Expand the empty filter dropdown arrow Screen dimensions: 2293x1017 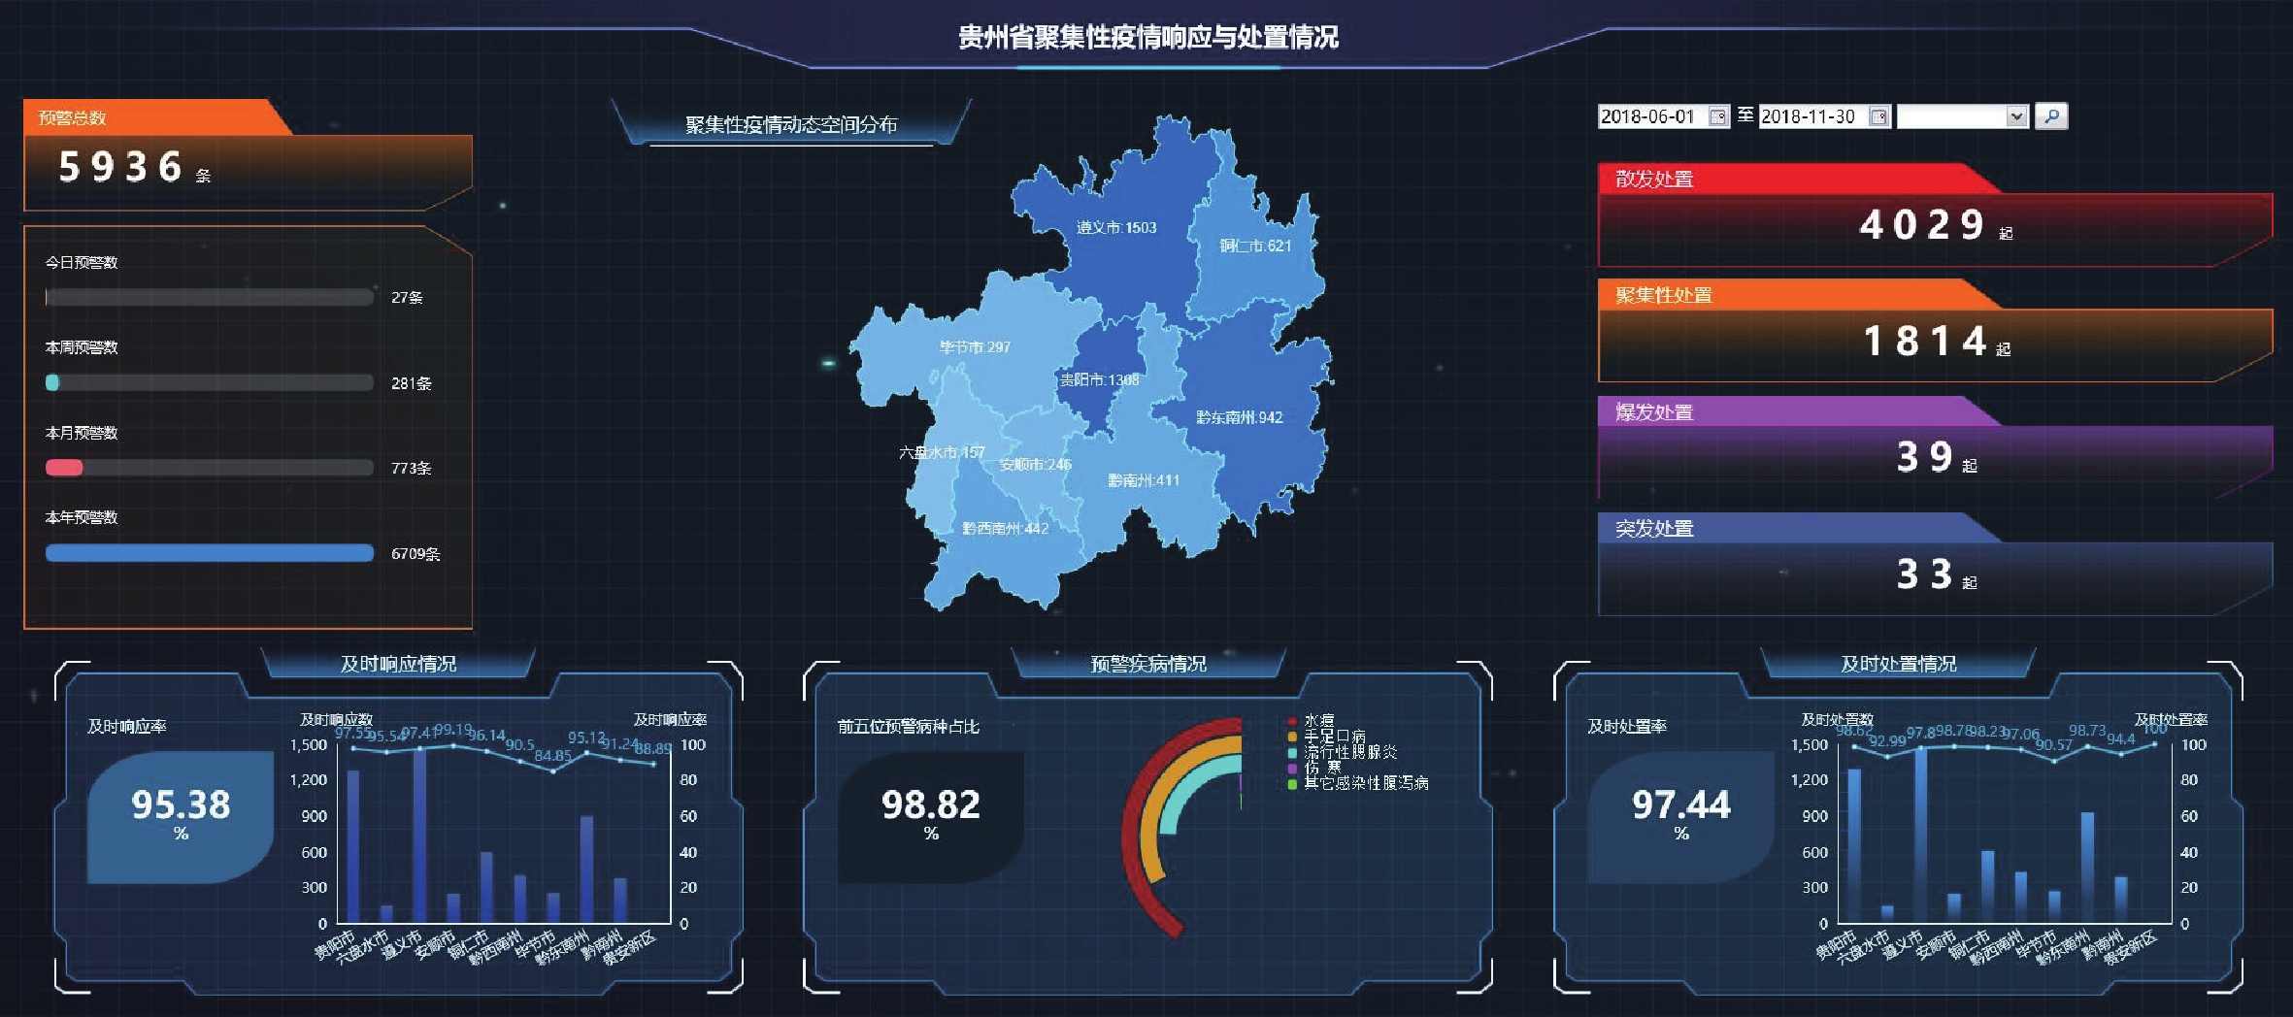coord(2016,116)
